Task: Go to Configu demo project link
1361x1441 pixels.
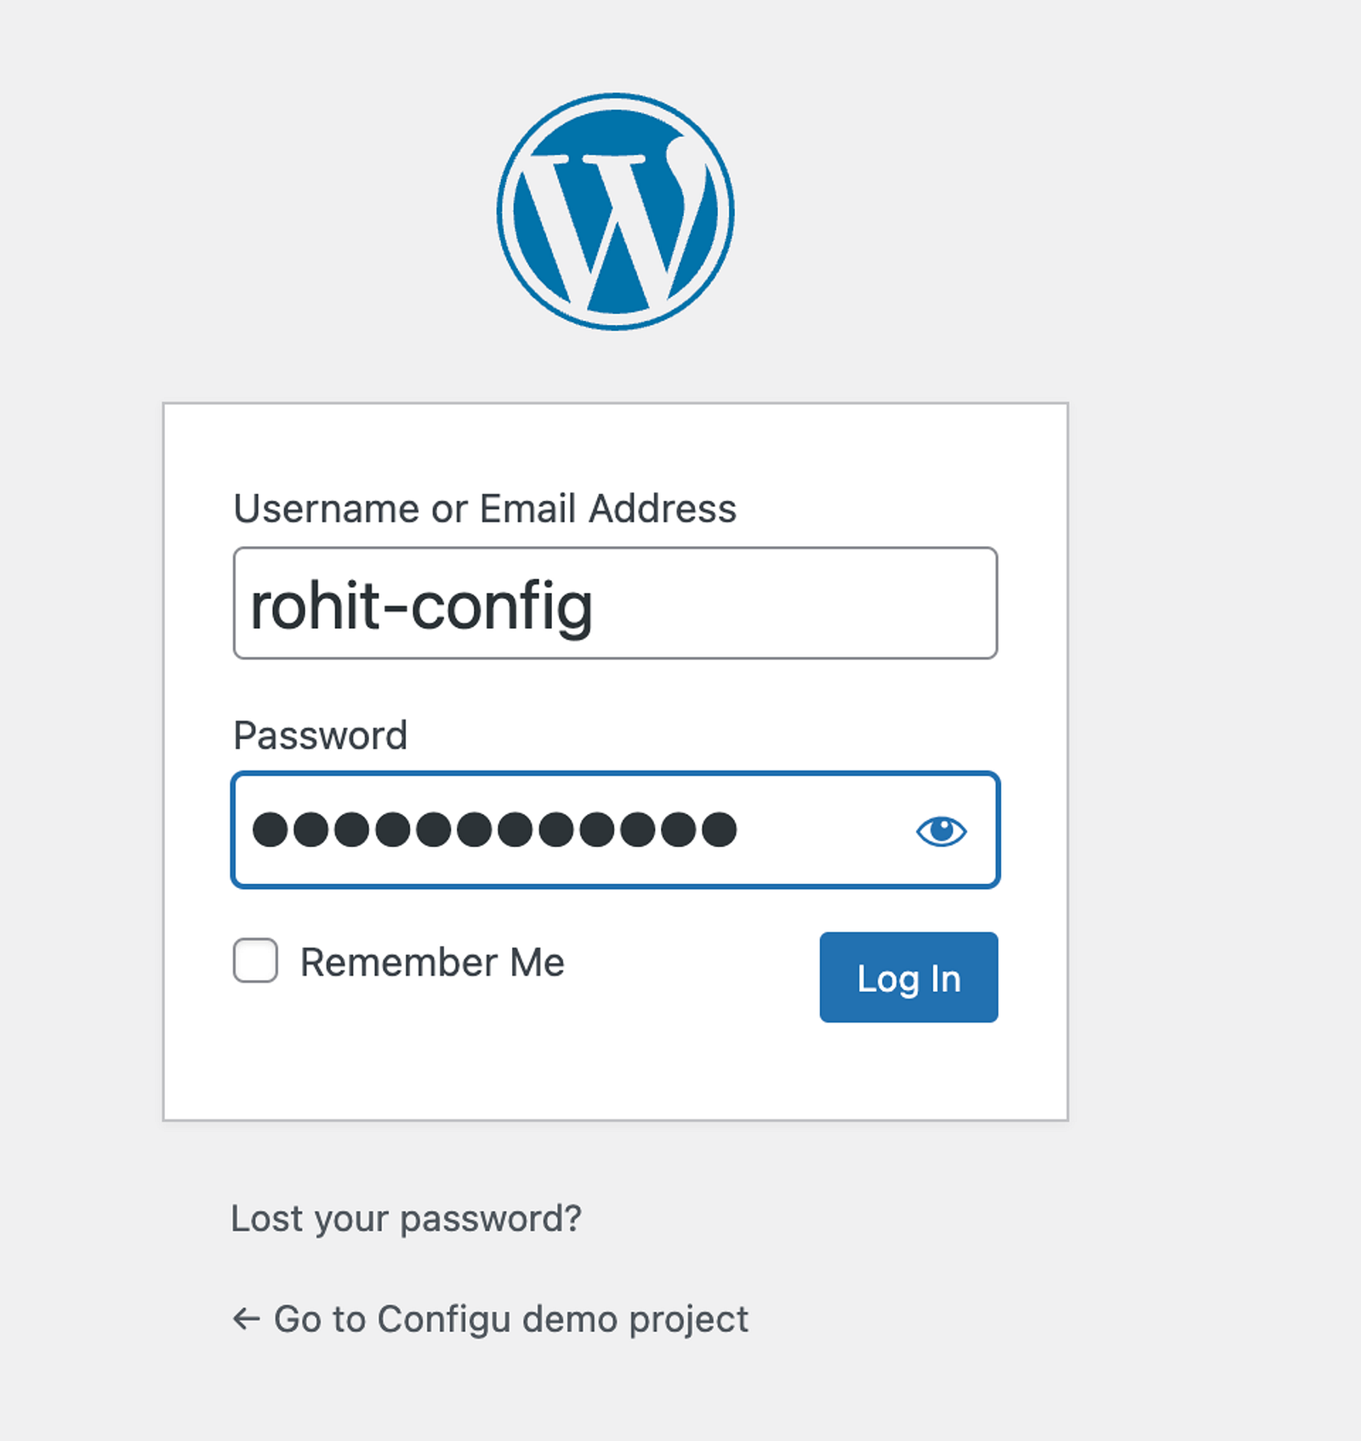Action: [490, 1319]
